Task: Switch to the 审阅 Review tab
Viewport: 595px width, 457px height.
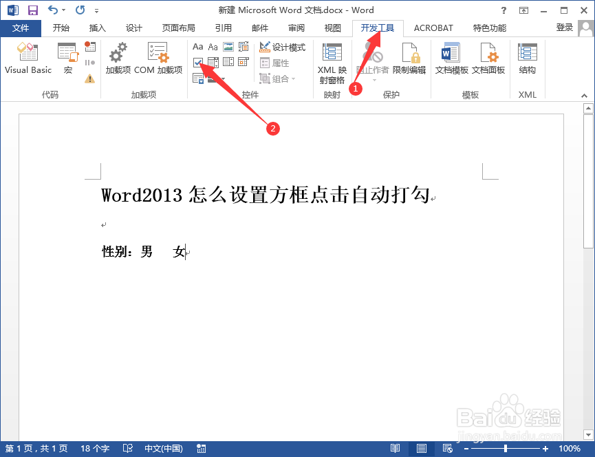Action: click(296, 28)
